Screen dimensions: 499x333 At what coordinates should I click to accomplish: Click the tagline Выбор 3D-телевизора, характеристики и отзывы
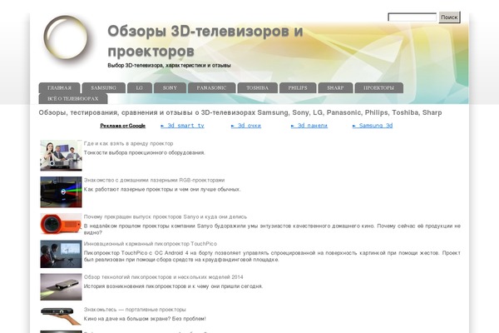point(170,65)
